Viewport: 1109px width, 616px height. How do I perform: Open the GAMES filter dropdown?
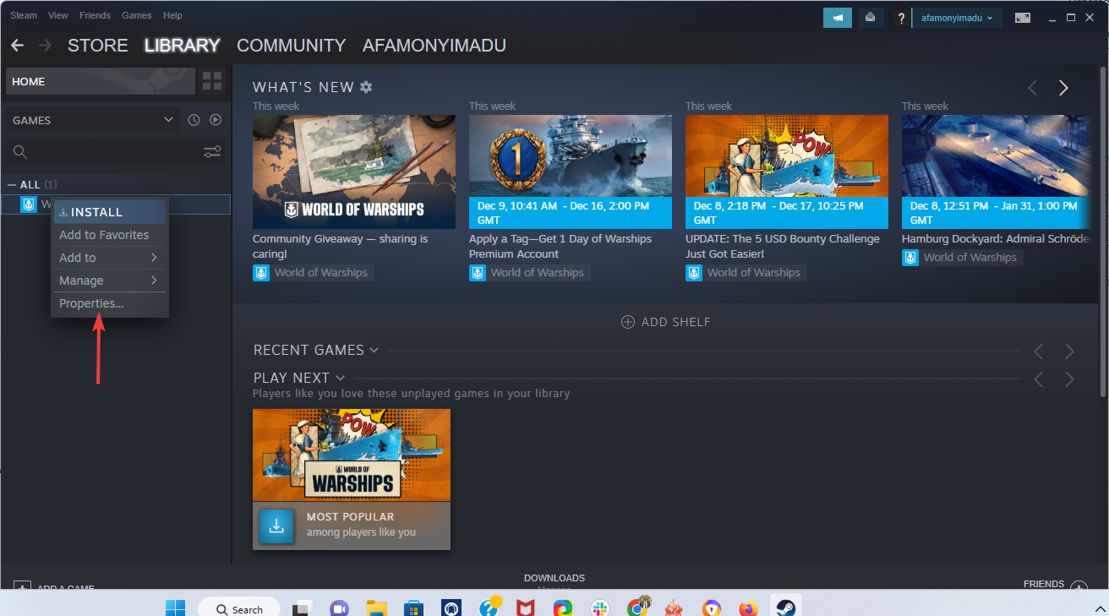[x=92, y=120]
